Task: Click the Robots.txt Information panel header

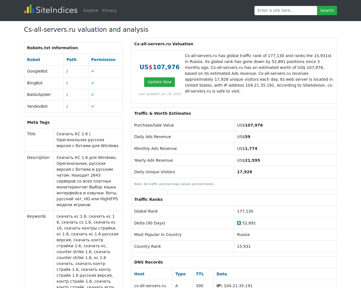Action: (52, 48)
